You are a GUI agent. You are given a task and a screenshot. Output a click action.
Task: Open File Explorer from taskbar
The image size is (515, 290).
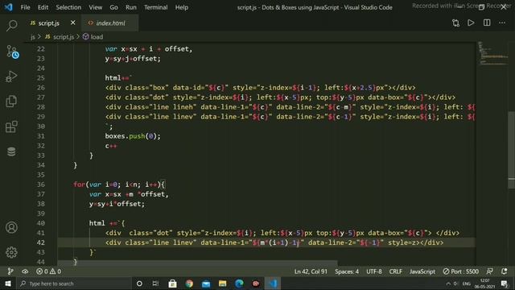[223, 284]
